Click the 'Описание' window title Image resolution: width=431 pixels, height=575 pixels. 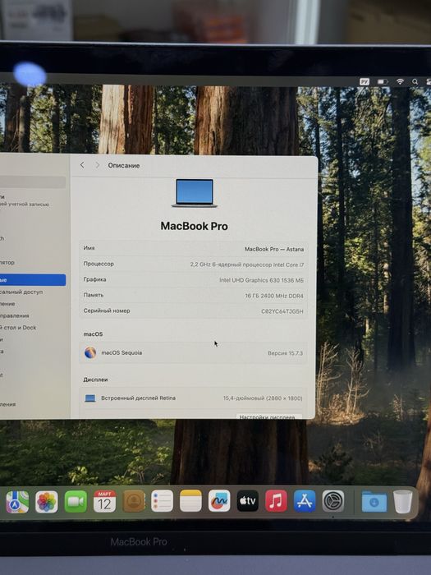click(124, 165)
